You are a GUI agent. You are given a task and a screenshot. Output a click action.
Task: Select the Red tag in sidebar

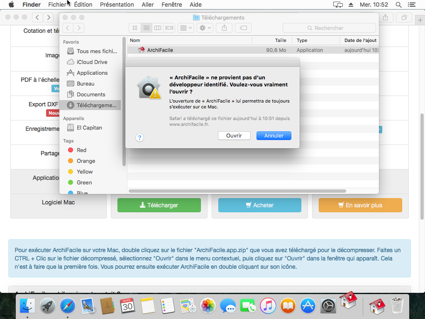[81, 150]
